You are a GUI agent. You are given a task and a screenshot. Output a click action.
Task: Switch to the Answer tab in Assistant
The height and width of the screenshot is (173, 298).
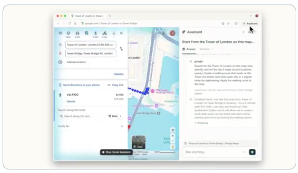pyautogui.click(x=189, y=49)
